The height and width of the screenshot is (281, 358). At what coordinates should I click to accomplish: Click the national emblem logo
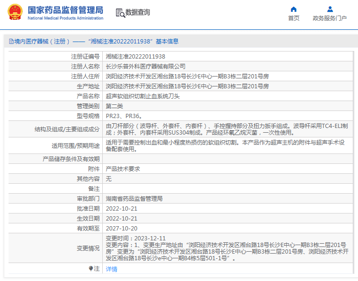15,12
